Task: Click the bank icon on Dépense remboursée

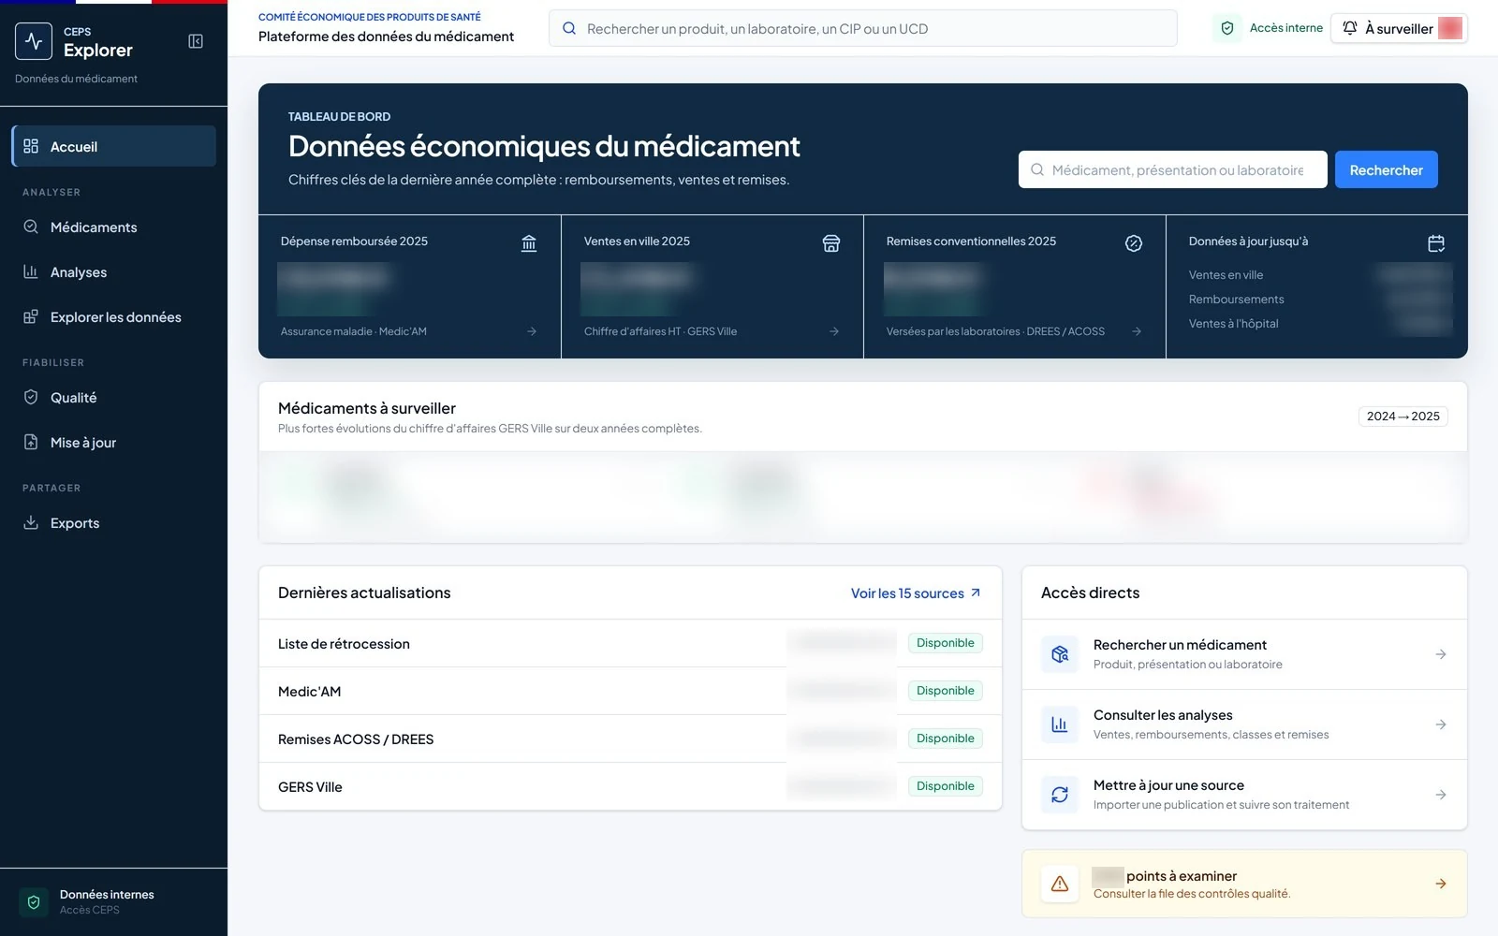Action: click(x=529, y=243)
